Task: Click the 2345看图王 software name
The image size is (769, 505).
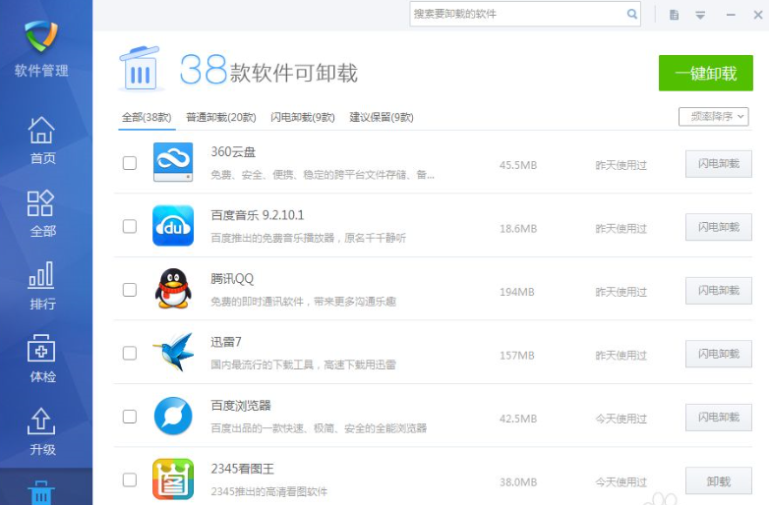Action: point(242,469)
